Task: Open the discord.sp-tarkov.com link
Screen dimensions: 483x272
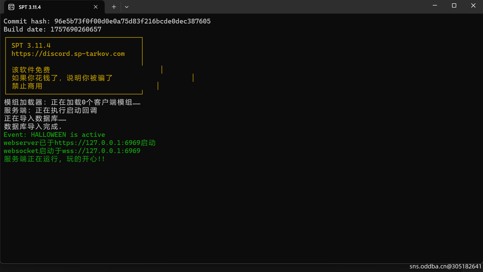Action: point(68,54)
